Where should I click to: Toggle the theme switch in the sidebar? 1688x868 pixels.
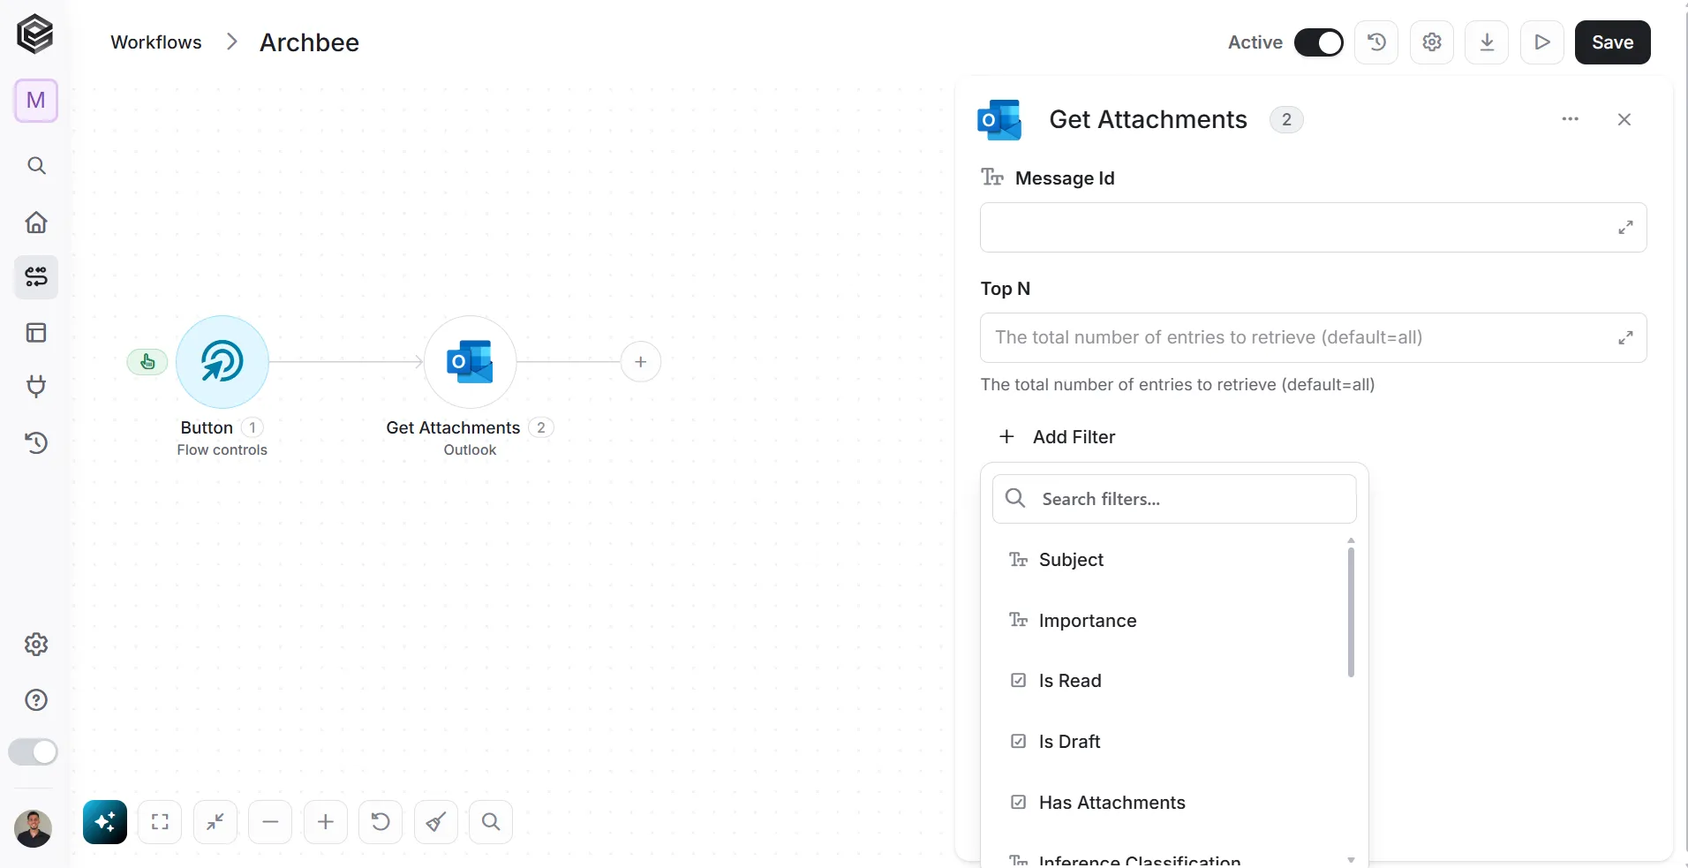(x=33, y=752)
